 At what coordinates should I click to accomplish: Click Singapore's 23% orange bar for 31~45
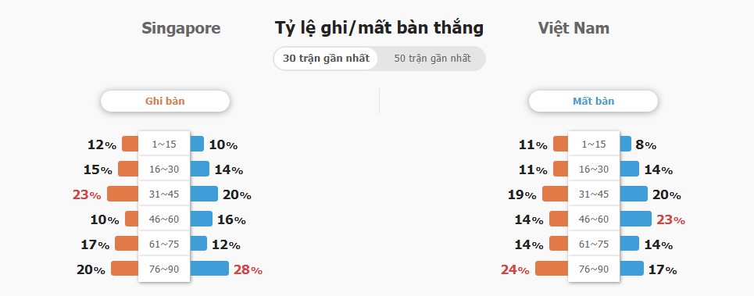pyautogui.click(x=123, y=194)
